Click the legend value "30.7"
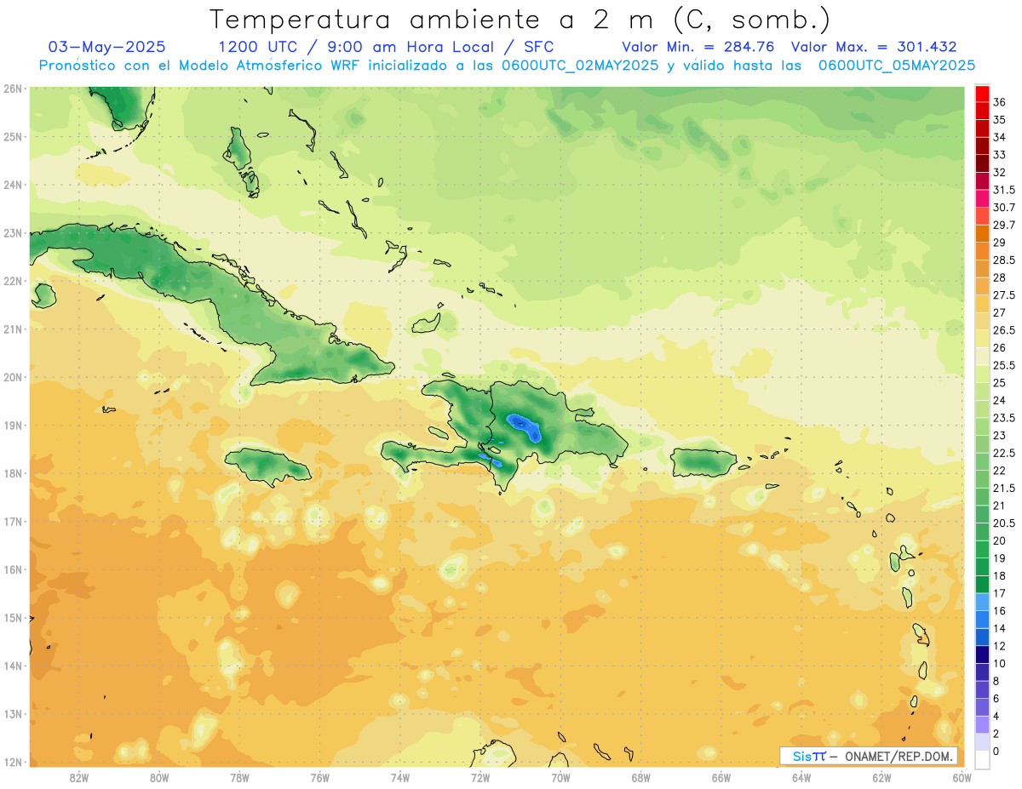This screenshot has width=1022, height=789. (x=1003, y=207)
